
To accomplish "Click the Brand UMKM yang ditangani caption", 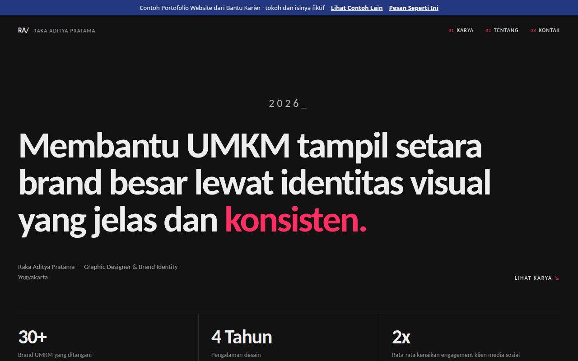I will 55,355.
